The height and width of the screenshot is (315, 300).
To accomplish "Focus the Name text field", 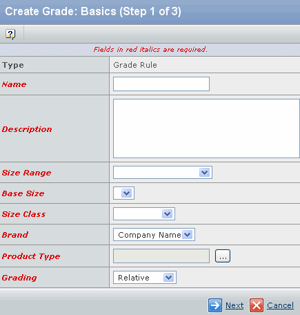I will click(x=161, y=84).
